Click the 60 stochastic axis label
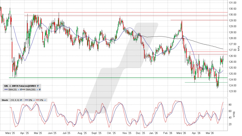Viewport: 242px width, 136px height. (x=230, y=111)
